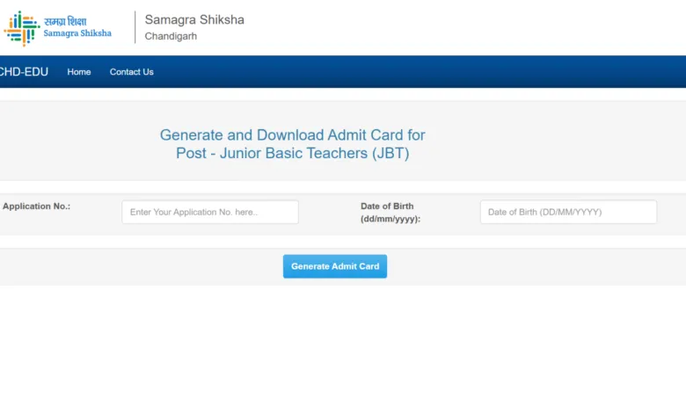686x413 pixels.
Task: Click the Generate and Download Admit Card heading
Action: tap(292, 135)
